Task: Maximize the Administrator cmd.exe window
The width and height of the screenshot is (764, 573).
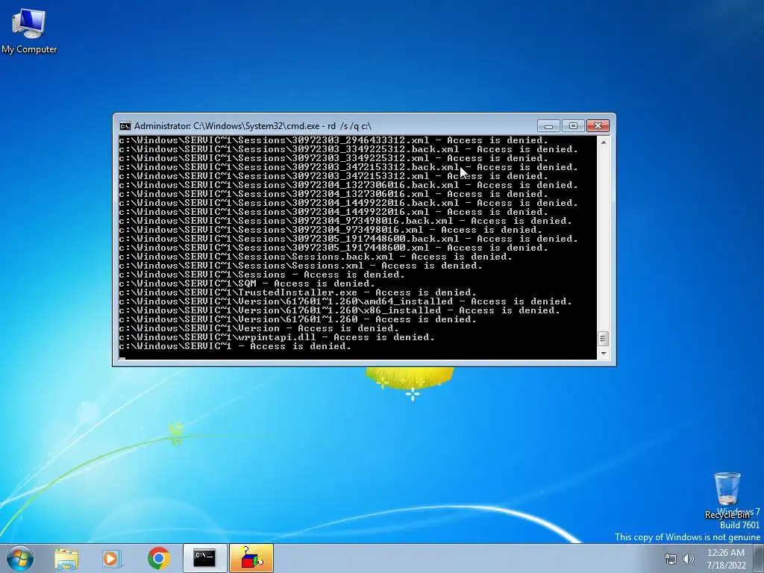Action: click(x=573, y=125)
